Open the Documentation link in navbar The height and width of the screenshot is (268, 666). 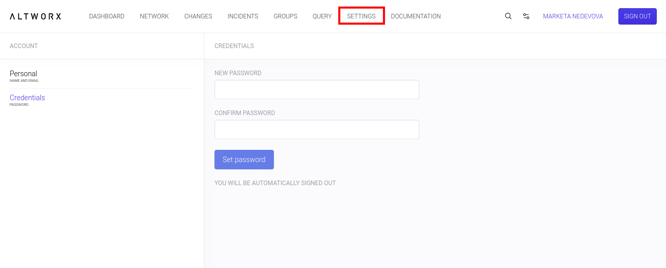point(416,16)
